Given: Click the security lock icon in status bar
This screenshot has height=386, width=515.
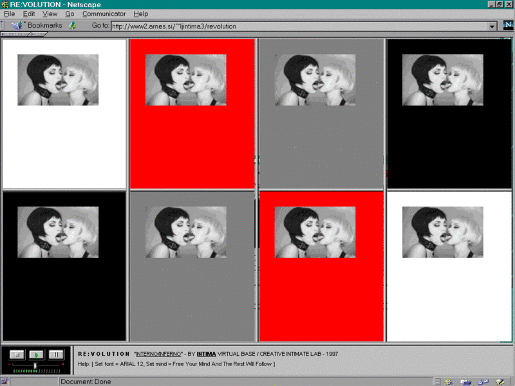Looking at the screenshot, I should tap(5, 381).
